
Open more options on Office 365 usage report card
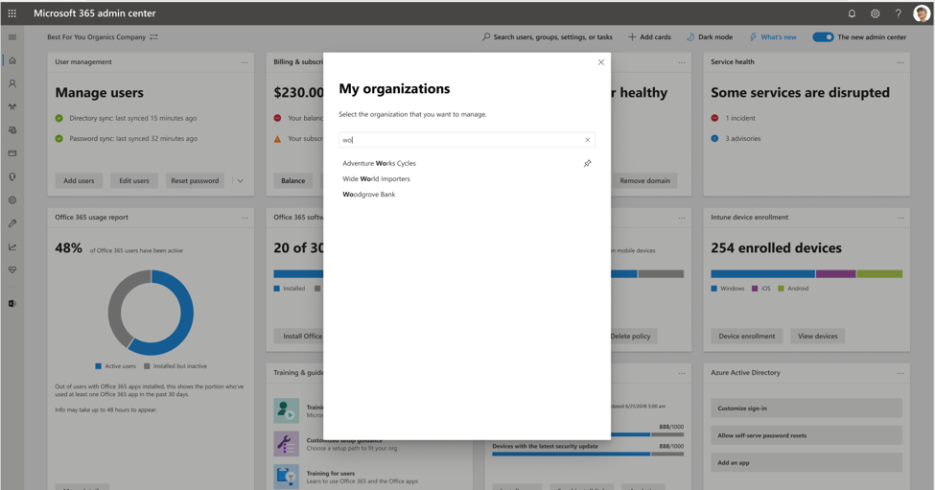[x=245, y=218]
